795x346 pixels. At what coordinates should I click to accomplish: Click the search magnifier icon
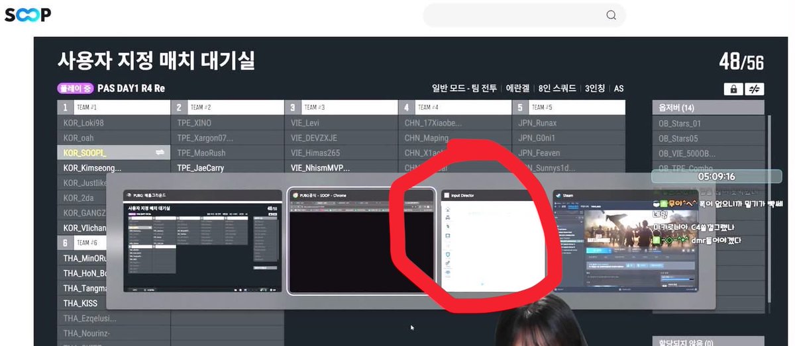(x=611, y=15)
